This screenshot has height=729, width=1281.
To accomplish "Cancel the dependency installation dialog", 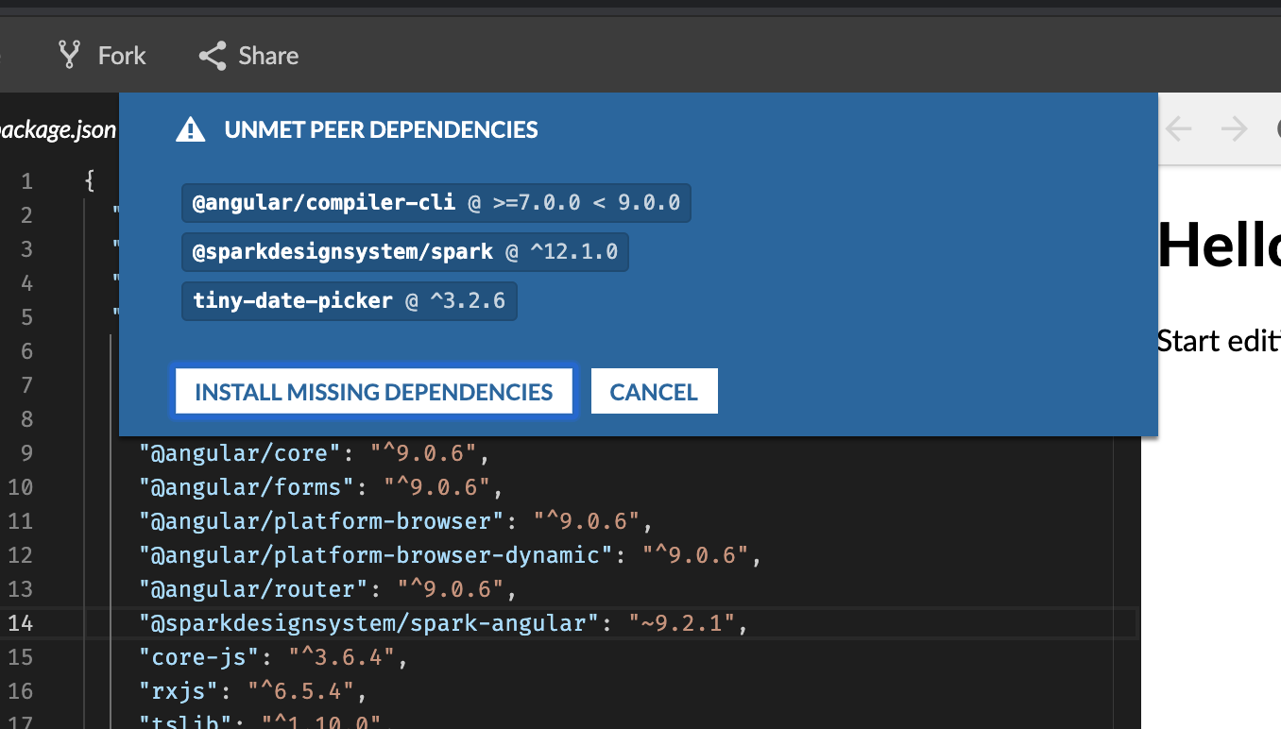I will (654, 390).
